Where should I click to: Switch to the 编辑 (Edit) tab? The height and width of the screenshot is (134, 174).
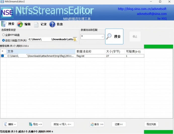pyautogui.click(x=24, y=24)
